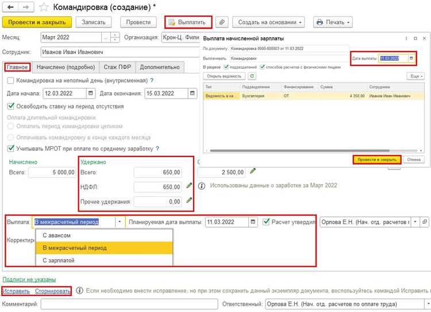Follow the Сторнировать link
Viewport: 431px width, 312px height.
pyautogui.click(x=52, y=291)
